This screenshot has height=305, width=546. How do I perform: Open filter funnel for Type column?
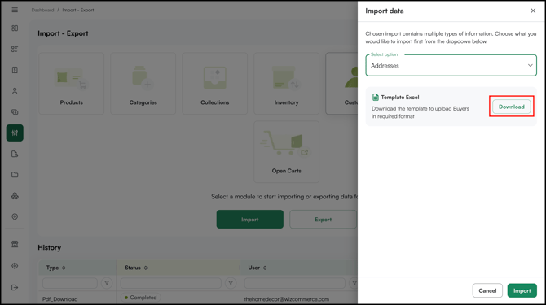[107, 283]
